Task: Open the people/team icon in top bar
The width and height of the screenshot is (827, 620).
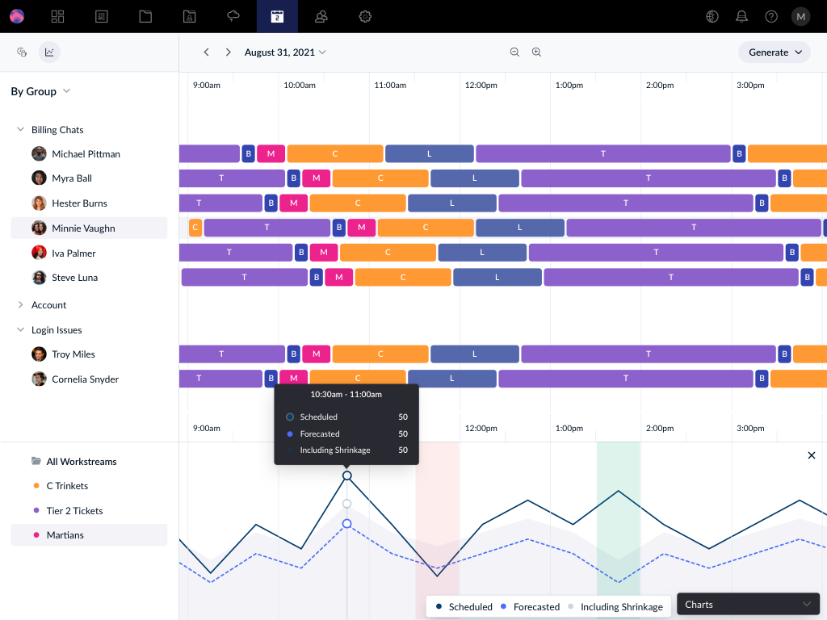Action: 321,16
